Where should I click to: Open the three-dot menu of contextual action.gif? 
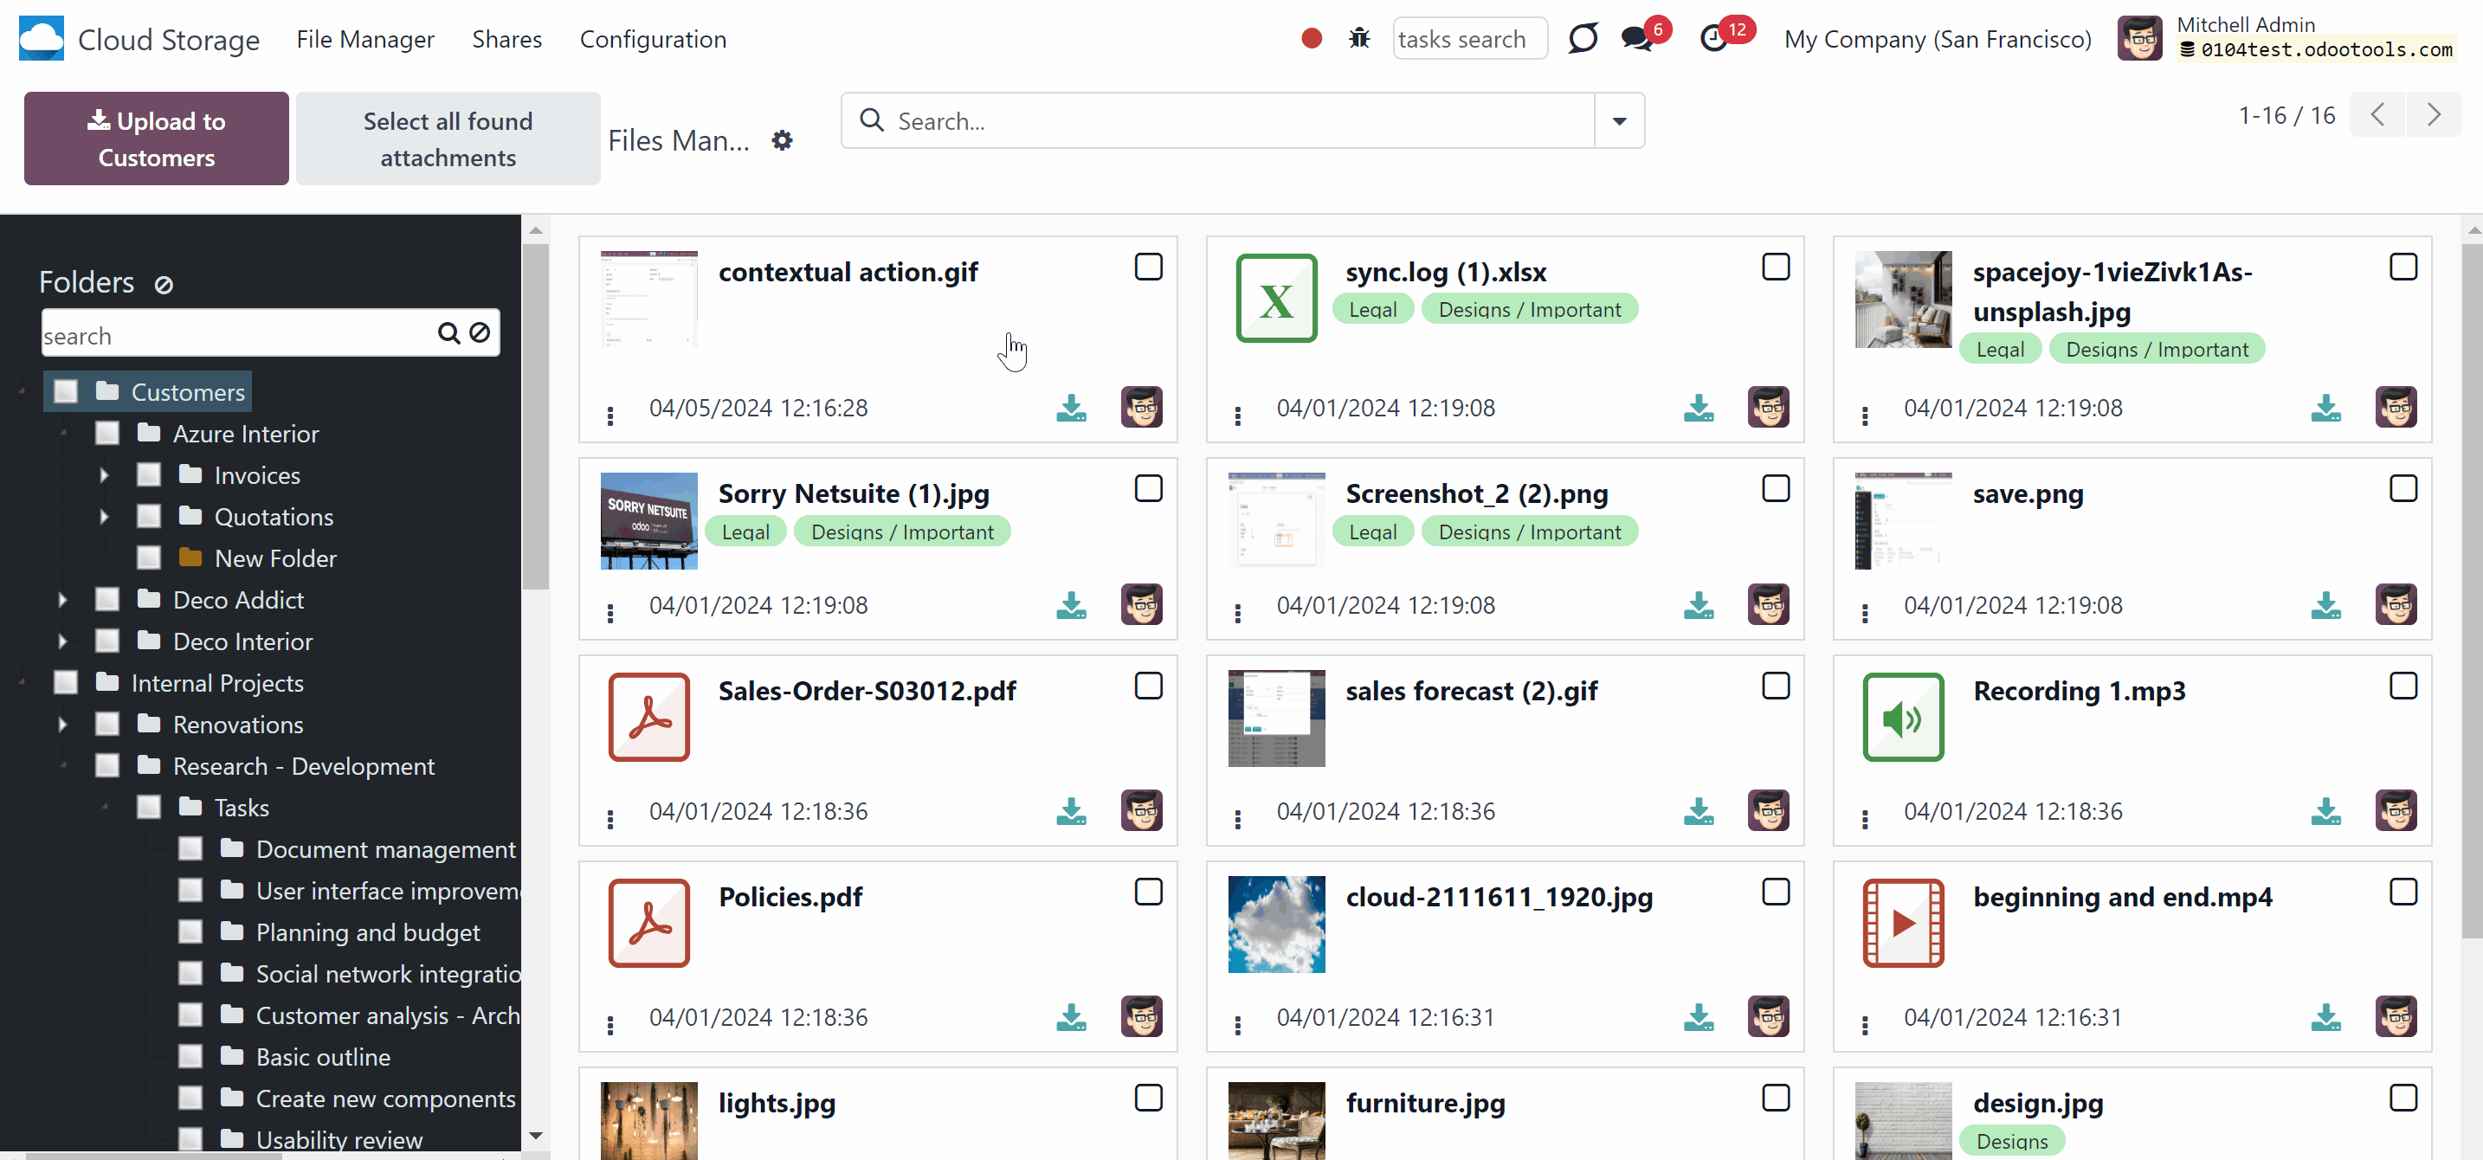(610, 416)
